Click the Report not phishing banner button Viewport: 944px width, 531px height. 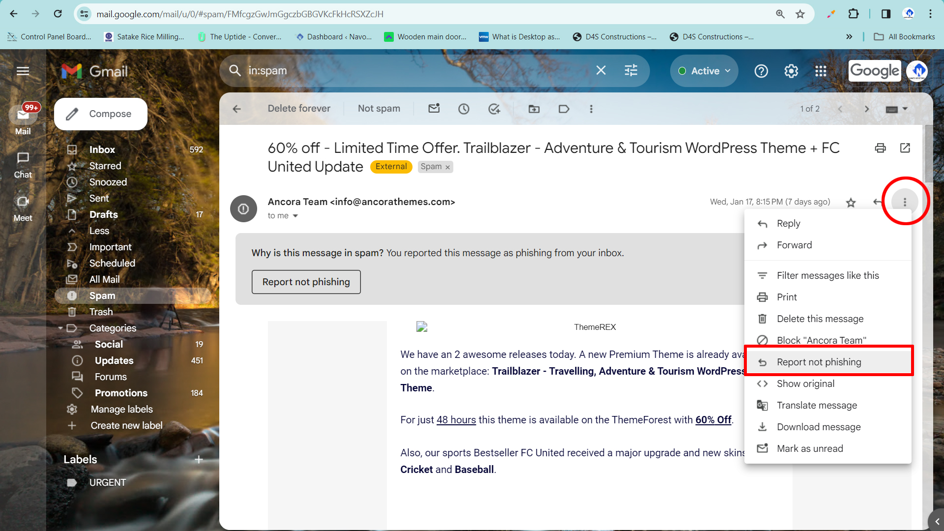click(306, 282)
